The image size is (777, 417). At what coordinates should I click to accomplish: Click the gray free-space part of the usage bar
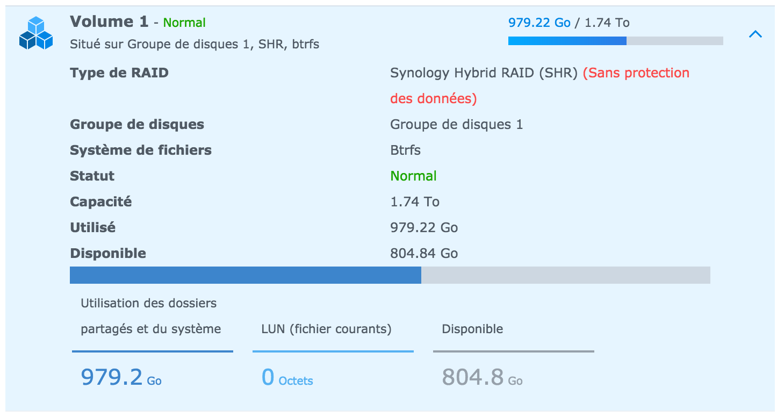(566, 275)
